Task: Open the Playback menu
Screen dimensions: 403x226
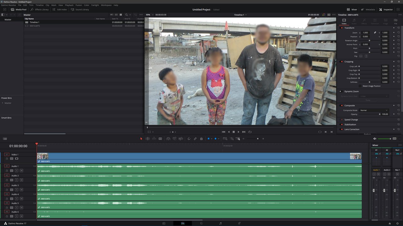Action: pyautogui.click(x=69, y=5)
